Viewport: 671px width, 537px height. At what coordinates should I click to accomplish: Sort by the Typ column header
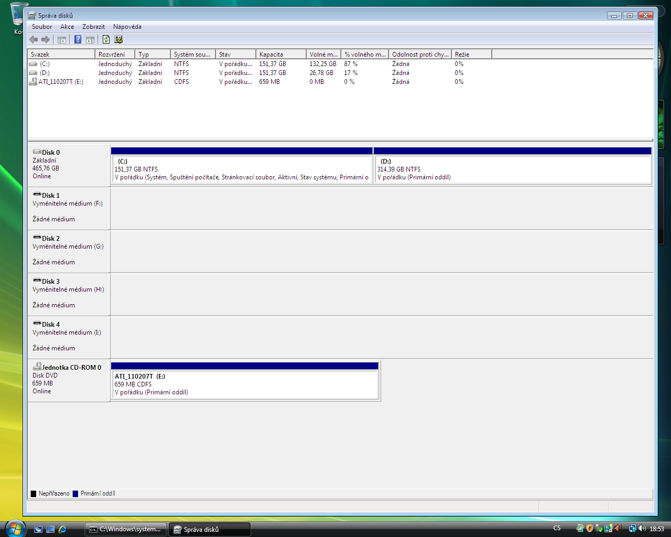[153, 55]
